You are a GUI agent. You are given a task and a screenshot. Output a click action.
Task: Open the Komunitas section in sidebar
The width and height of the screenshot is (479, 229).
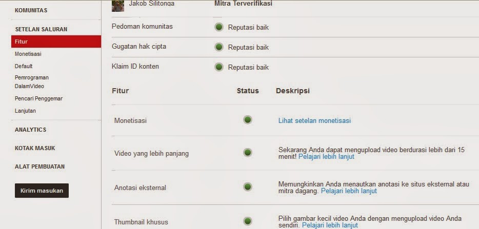(x=31, y=10)
